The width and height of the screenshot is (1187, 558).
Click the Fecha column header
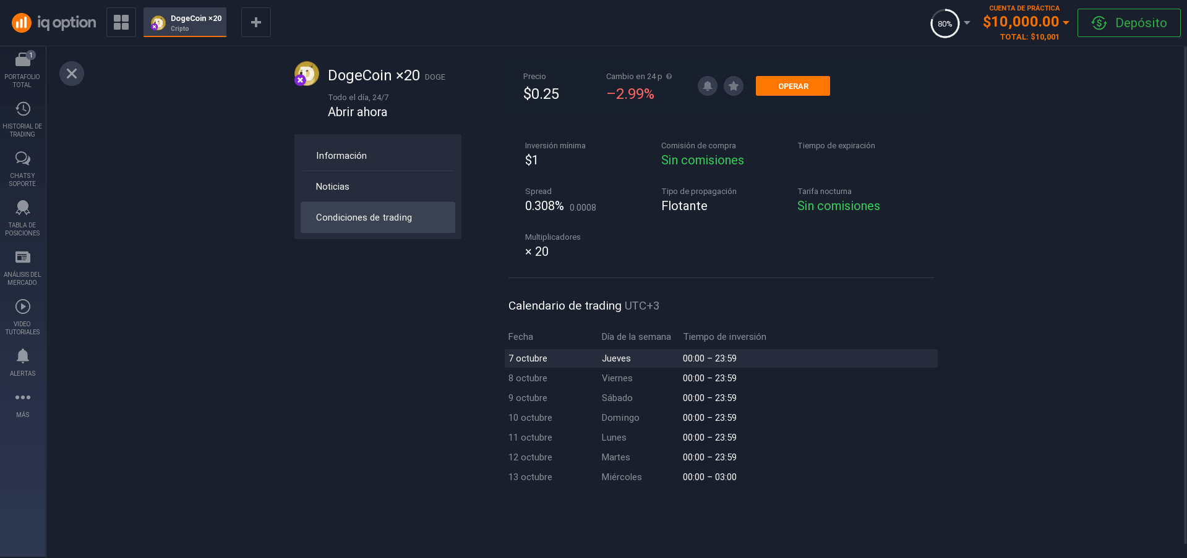[x=521, y=337]
